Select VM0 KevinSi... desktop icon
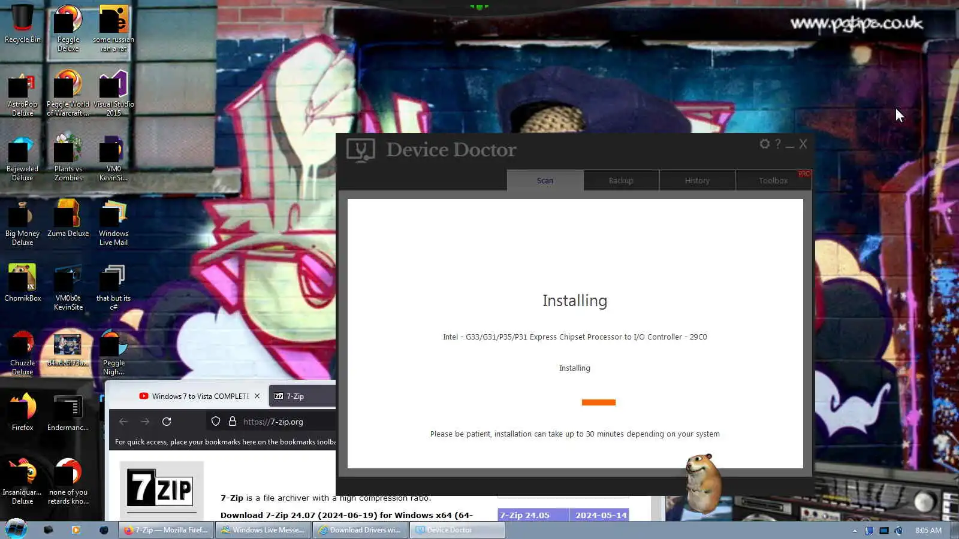 coord(113,158)
